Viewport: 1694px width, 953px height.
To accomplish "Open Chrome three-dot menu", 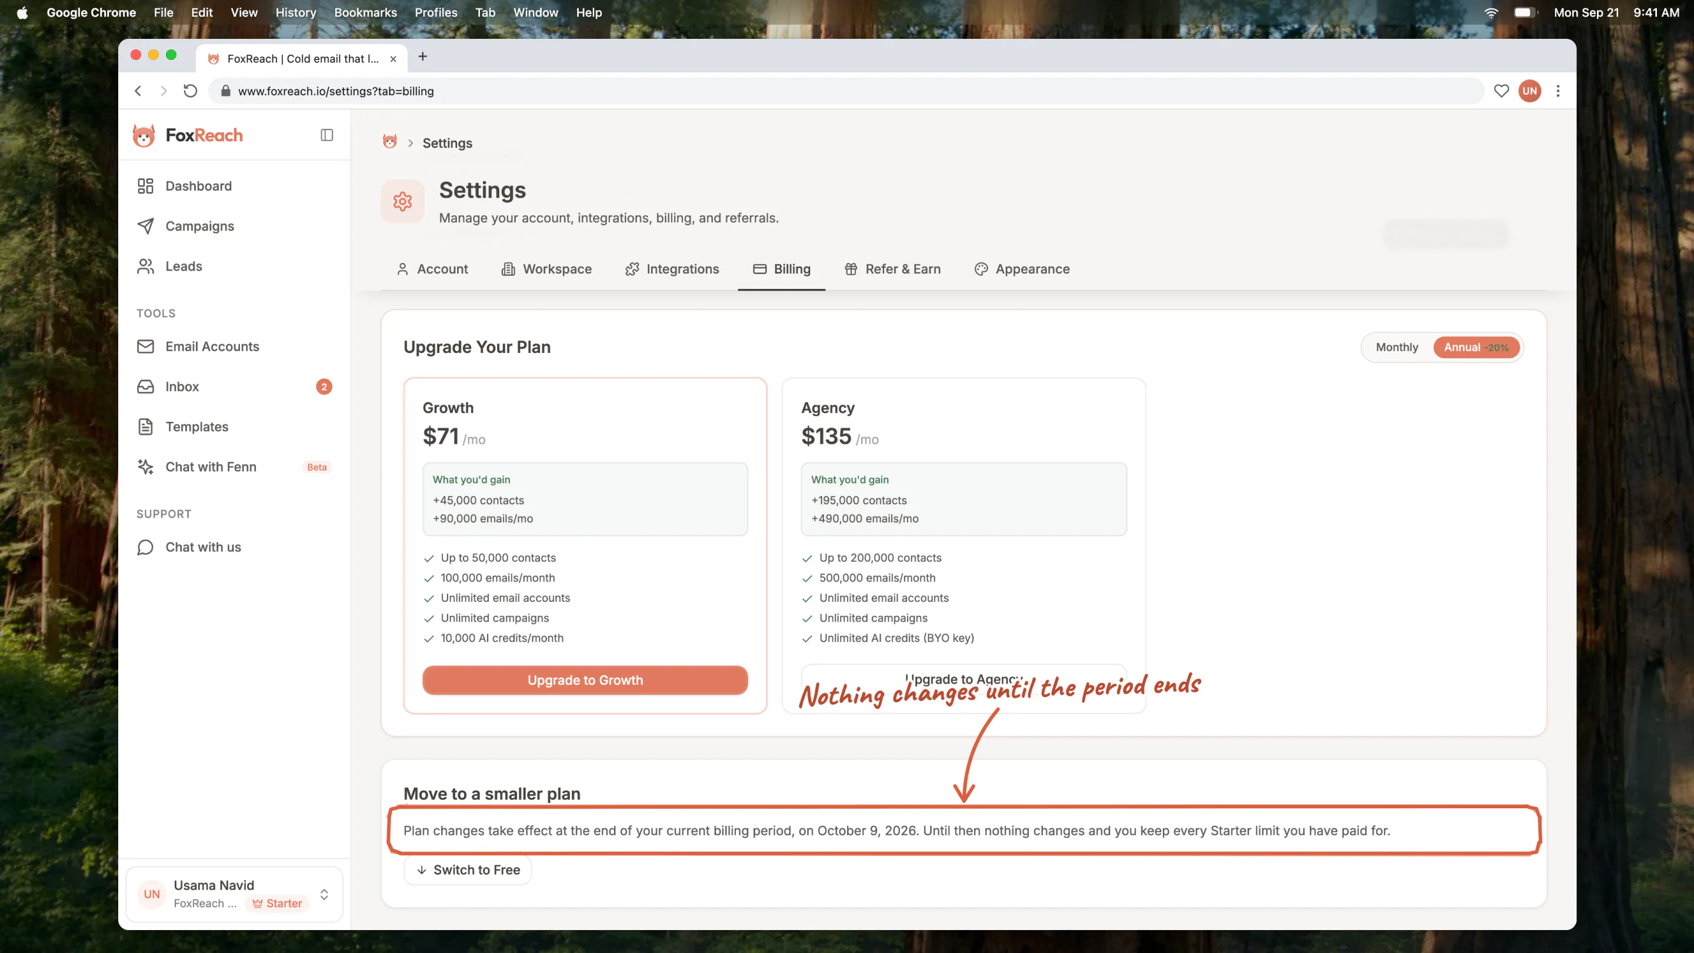I will [x=1558, y=91].
